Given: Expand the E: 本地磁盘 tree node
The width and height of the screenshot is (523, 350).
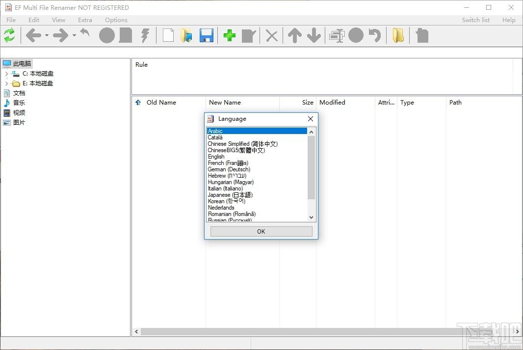Looking at the screenshot, I should pos(6,83).
